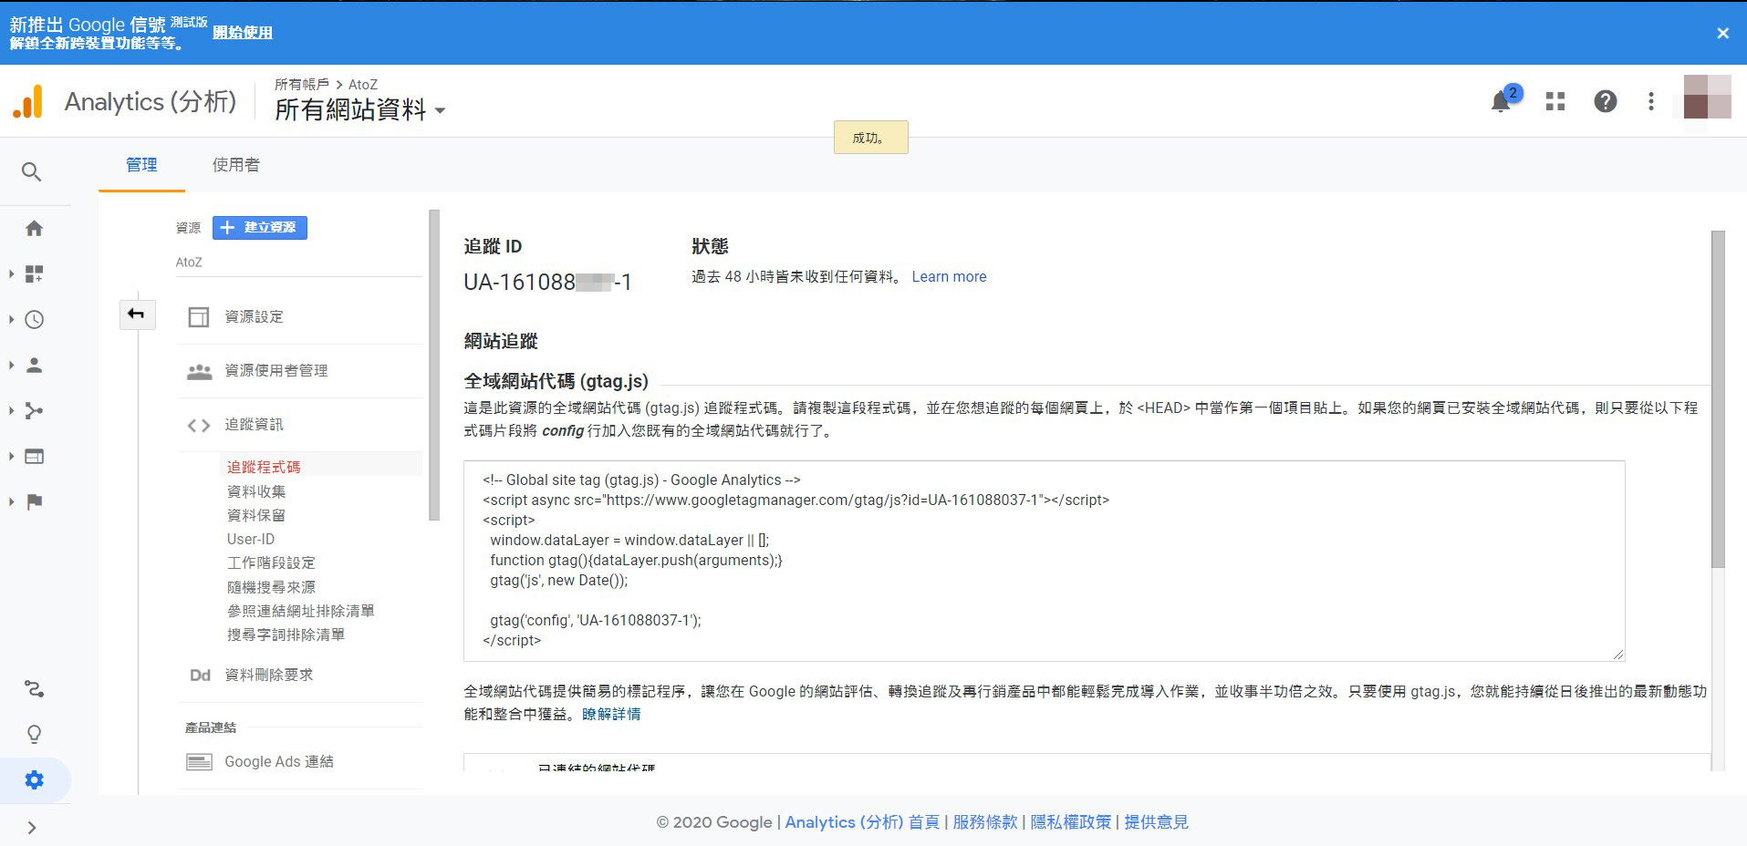Click the search magnifier icon in sidebar

pos(32,171)
